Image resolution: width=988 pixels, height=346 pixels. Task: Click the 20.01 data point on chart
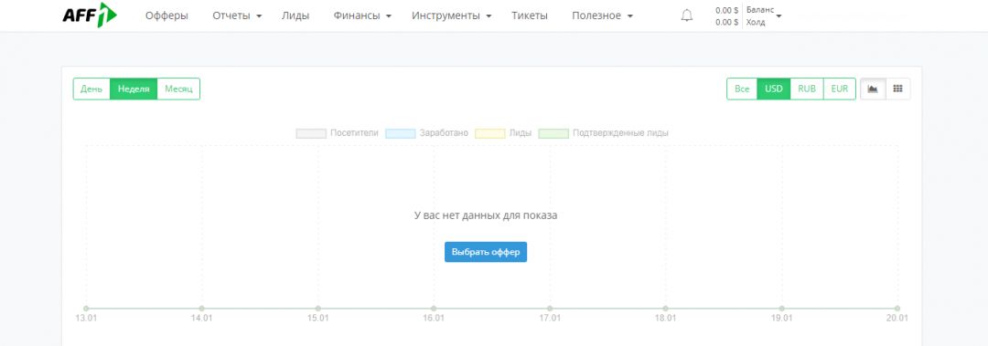(x=897, y=309)
